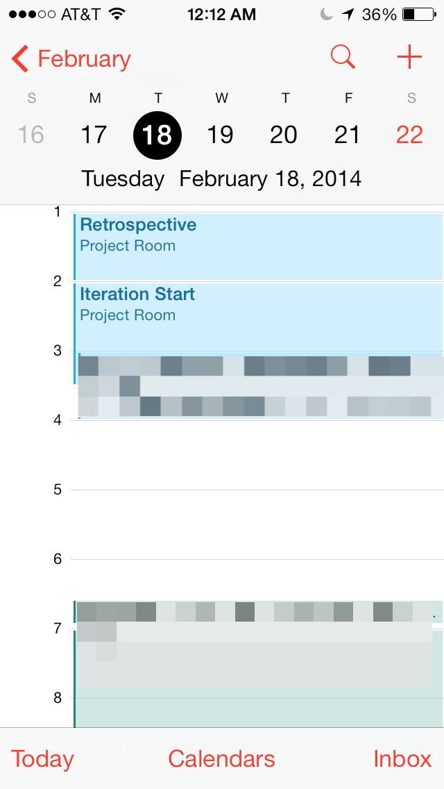Screen dimensions: 444x789
Task: Select Wednesday the 19th
Action: pos(221,135)
